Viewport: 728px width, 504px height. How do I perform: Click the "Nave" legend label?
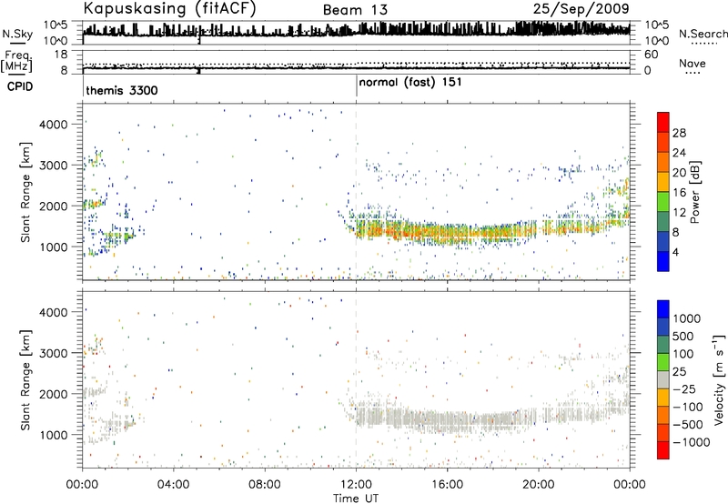tap(693, 63)
